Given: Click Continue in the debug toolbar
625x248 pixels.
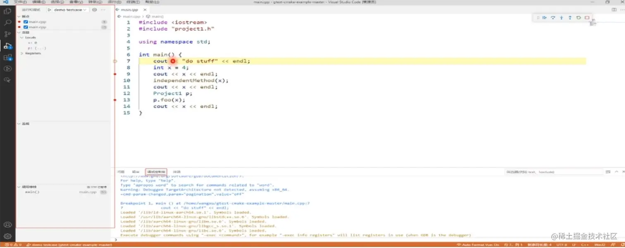Looking at the screenshot, I should point(545,18).
